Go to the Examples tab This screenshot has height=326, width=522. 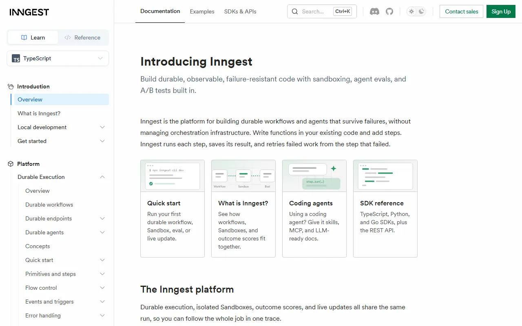[x=202, y=11]
